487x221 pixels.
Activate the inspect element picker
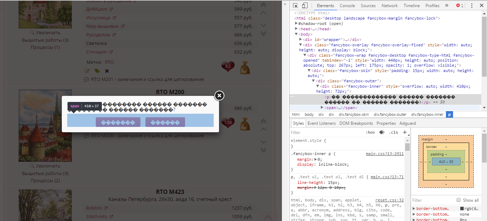click(295, 5)
